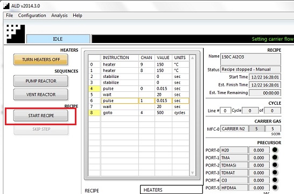Click the yellow row number 4 cell
The height and width of the screenshot is (194, 294).
94,89
